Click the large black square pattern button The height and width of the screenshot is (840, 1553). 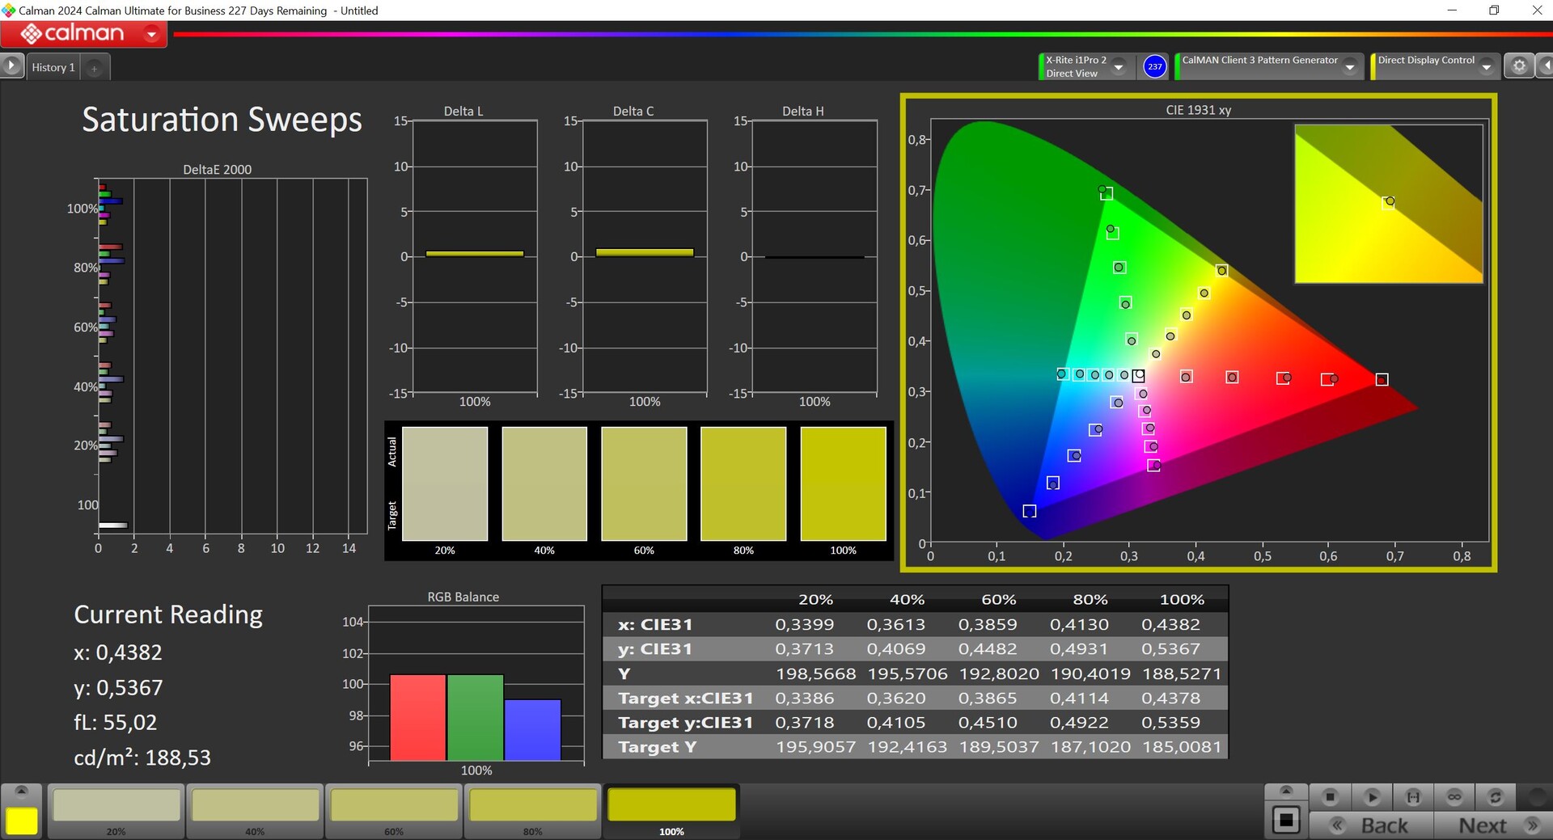coord(1286,821)
